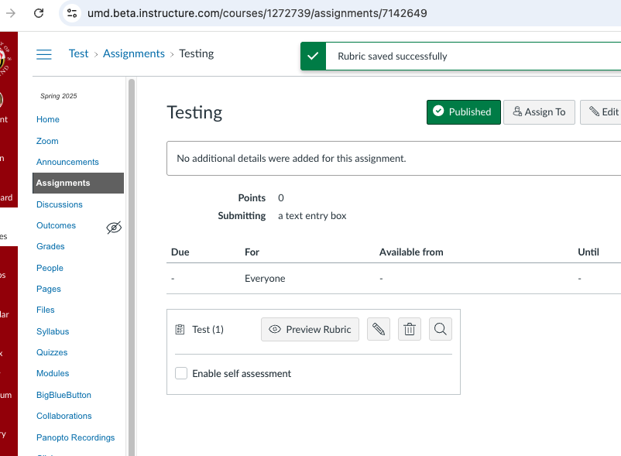Click the 'Due' column header
The width and height of the screenshot is (621, 456).
[180, 252]
